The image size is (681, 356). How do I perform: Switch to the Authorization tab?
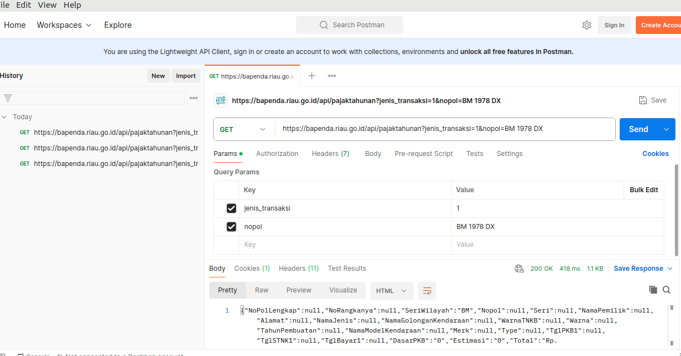(x=277, y=154)
